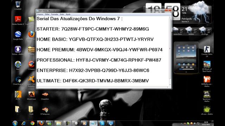
Task: Open the Funk folder on desktop
Action: point(31,110)
